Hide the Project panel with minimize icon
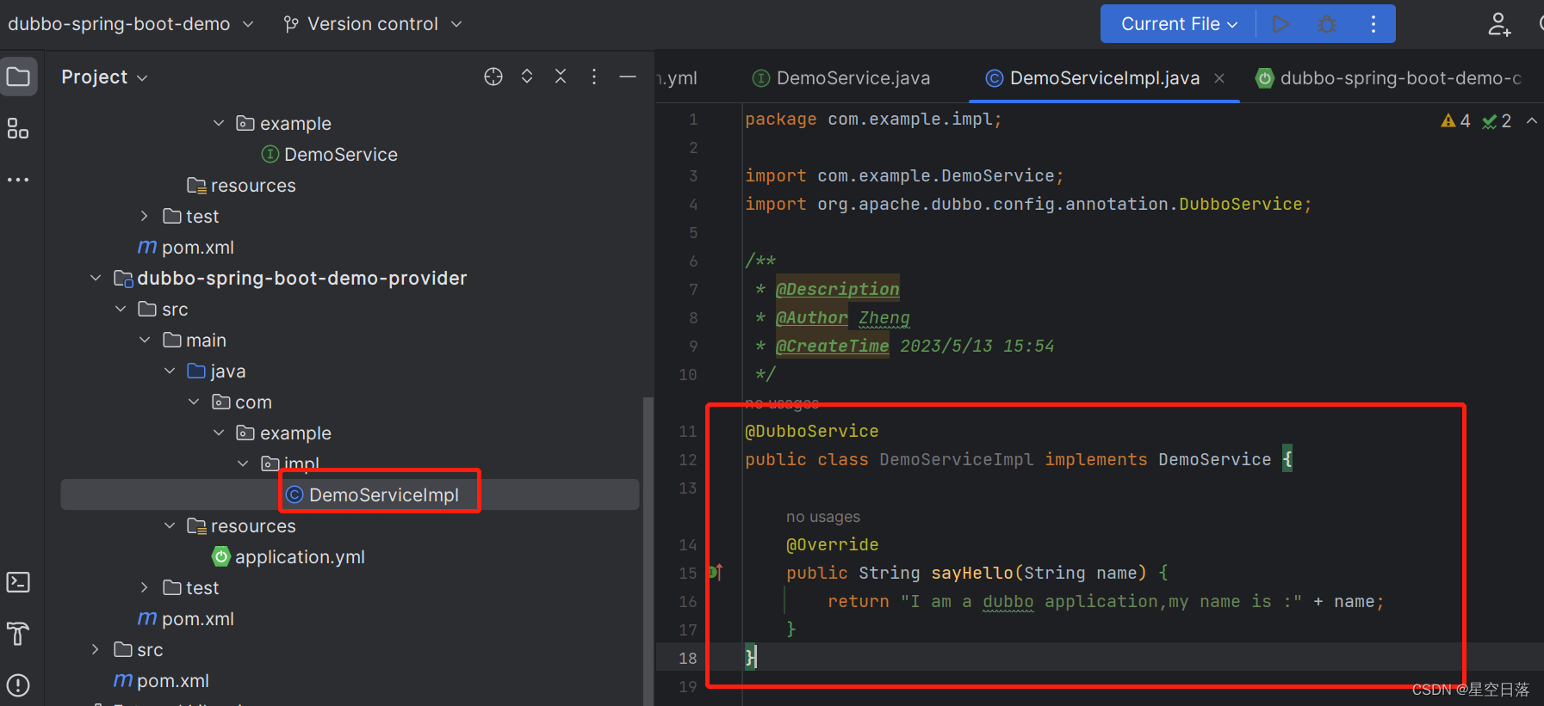 coord(628,77)
